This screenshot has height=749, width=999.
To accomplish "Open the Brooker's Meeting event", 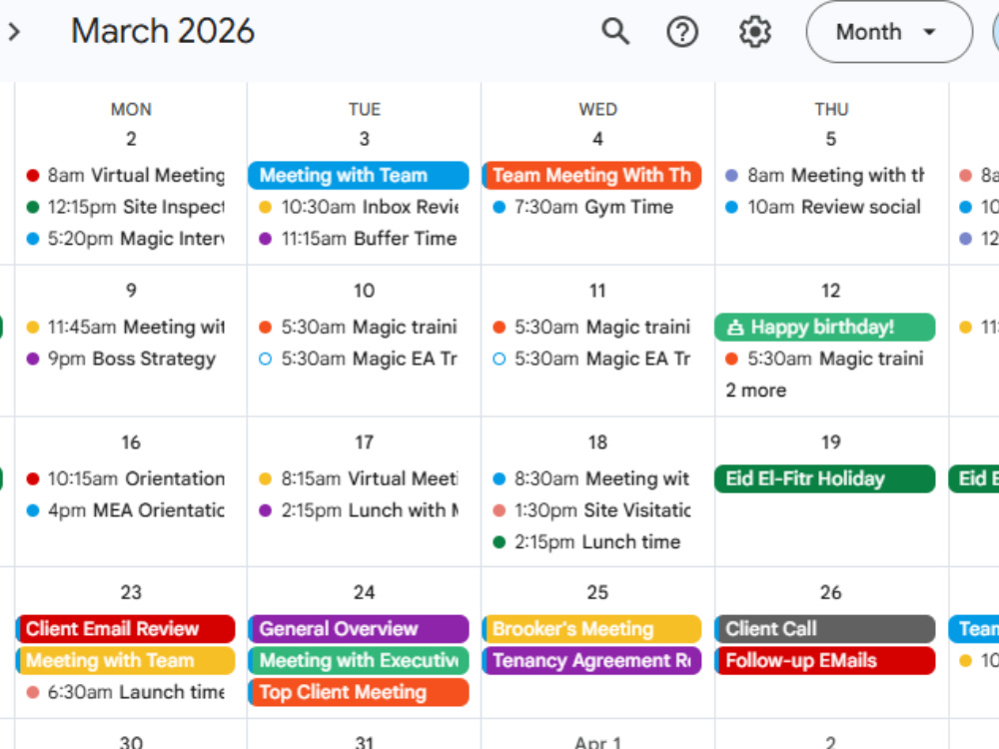I will [591, 628].
